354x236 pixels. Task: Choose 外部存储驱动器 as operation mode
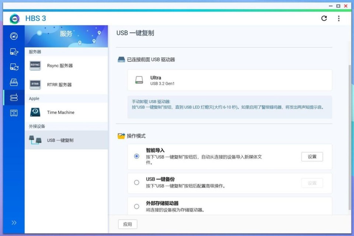point(136,206)
